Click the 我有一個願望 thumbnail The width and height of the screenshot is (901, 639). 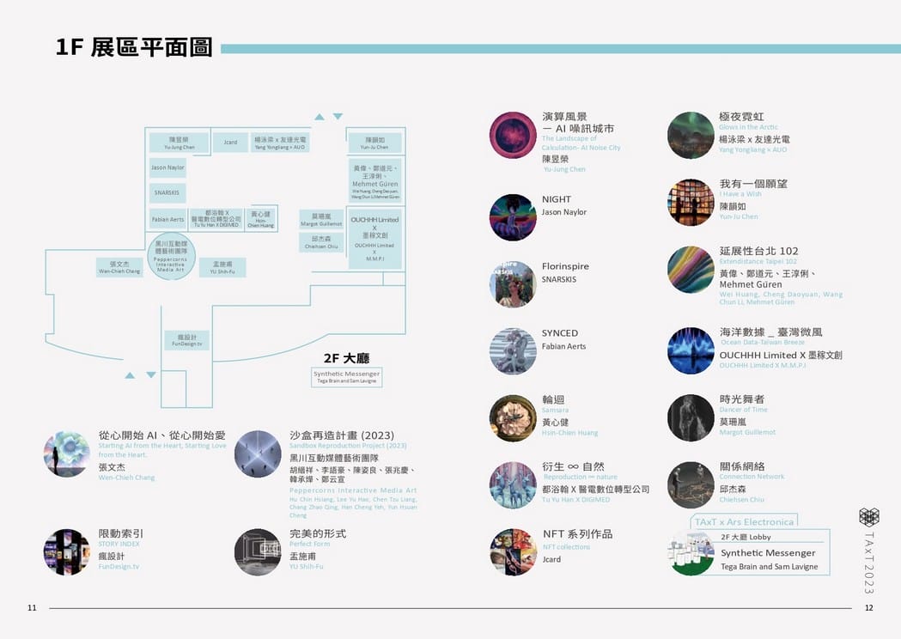coord(691,203)
